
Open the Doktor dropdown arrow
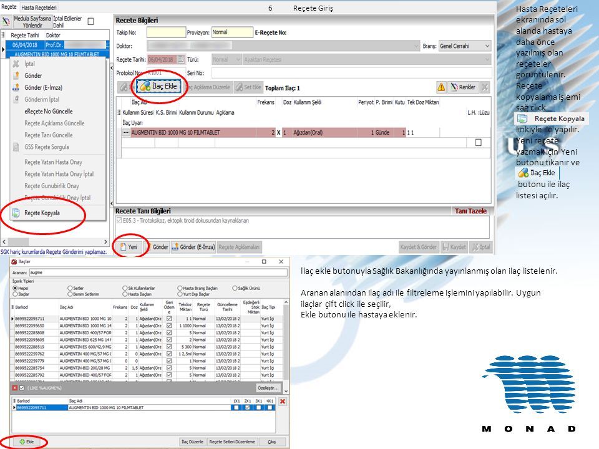(416, 46)
